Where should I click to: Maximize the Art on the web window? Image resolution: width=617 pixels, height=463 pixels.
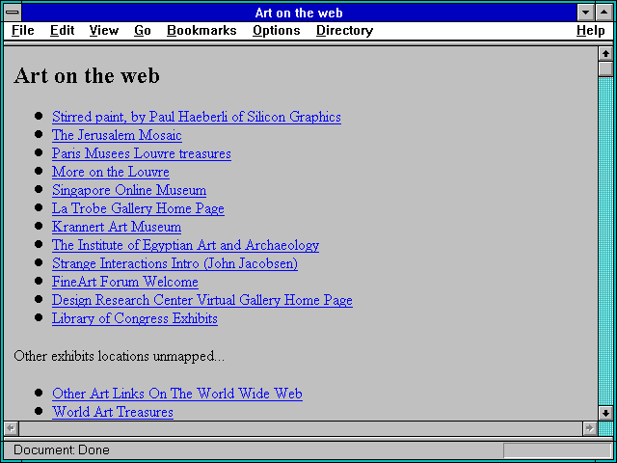(x=604, y=13)
